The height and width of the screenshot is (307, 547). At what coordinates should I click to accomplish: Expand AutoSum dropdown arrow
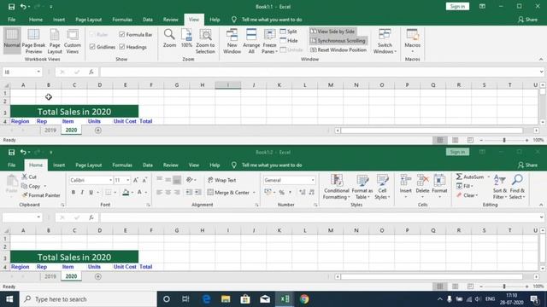coord(488,177)
